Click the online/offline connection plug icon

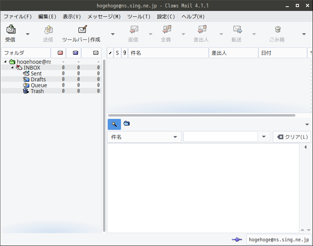click(x=237, y=239)
